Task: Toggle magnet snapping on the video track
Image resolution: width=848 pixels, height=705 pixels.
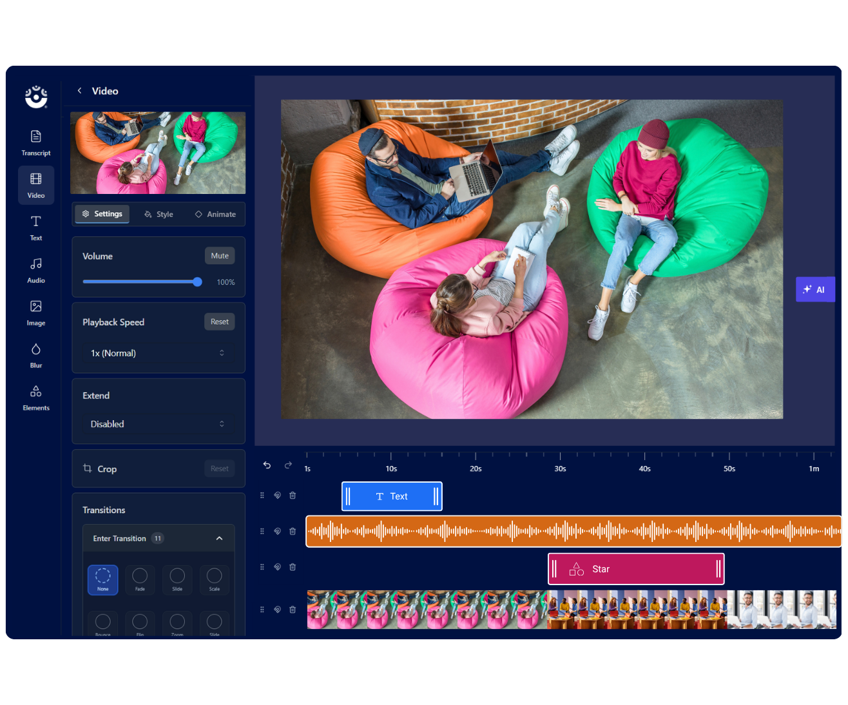Action: coord(277,610)
